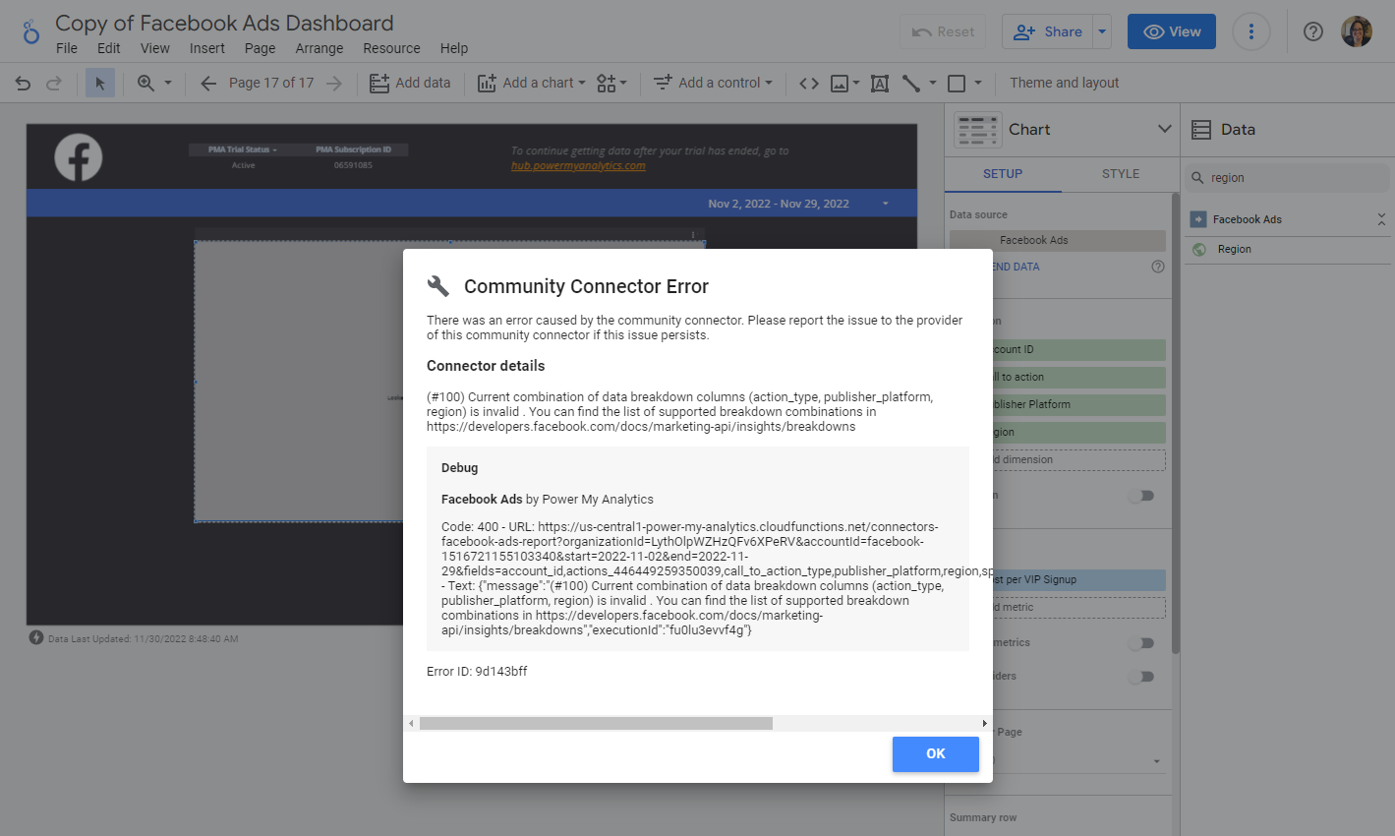This screenshot has width=1395, height=836.
Task: Expand the Chart type dropdown chevron
Action: (1164, 129)
